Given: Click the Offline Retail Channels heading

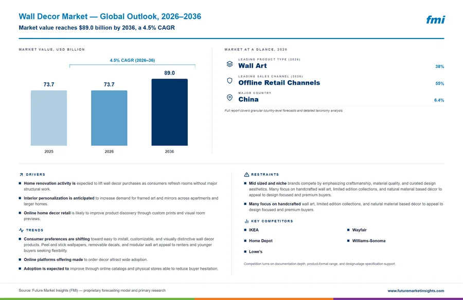Looking at the screenshot, I should (279, 83).
